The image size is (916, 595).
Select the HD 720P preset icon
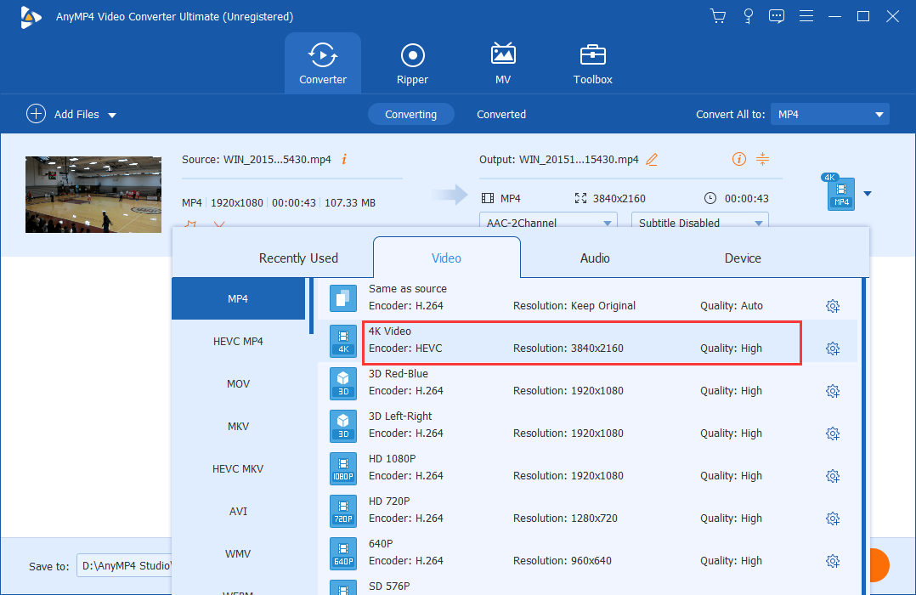(343, 511)
